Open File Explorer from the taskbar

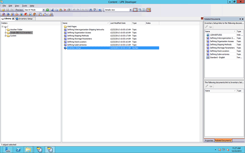(x=28, y=149)
